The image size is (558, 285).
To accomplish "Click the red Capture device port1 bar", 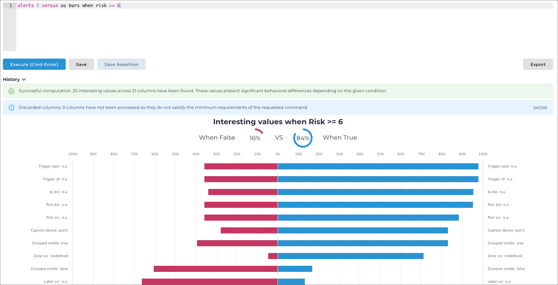I will click(249, 230).
